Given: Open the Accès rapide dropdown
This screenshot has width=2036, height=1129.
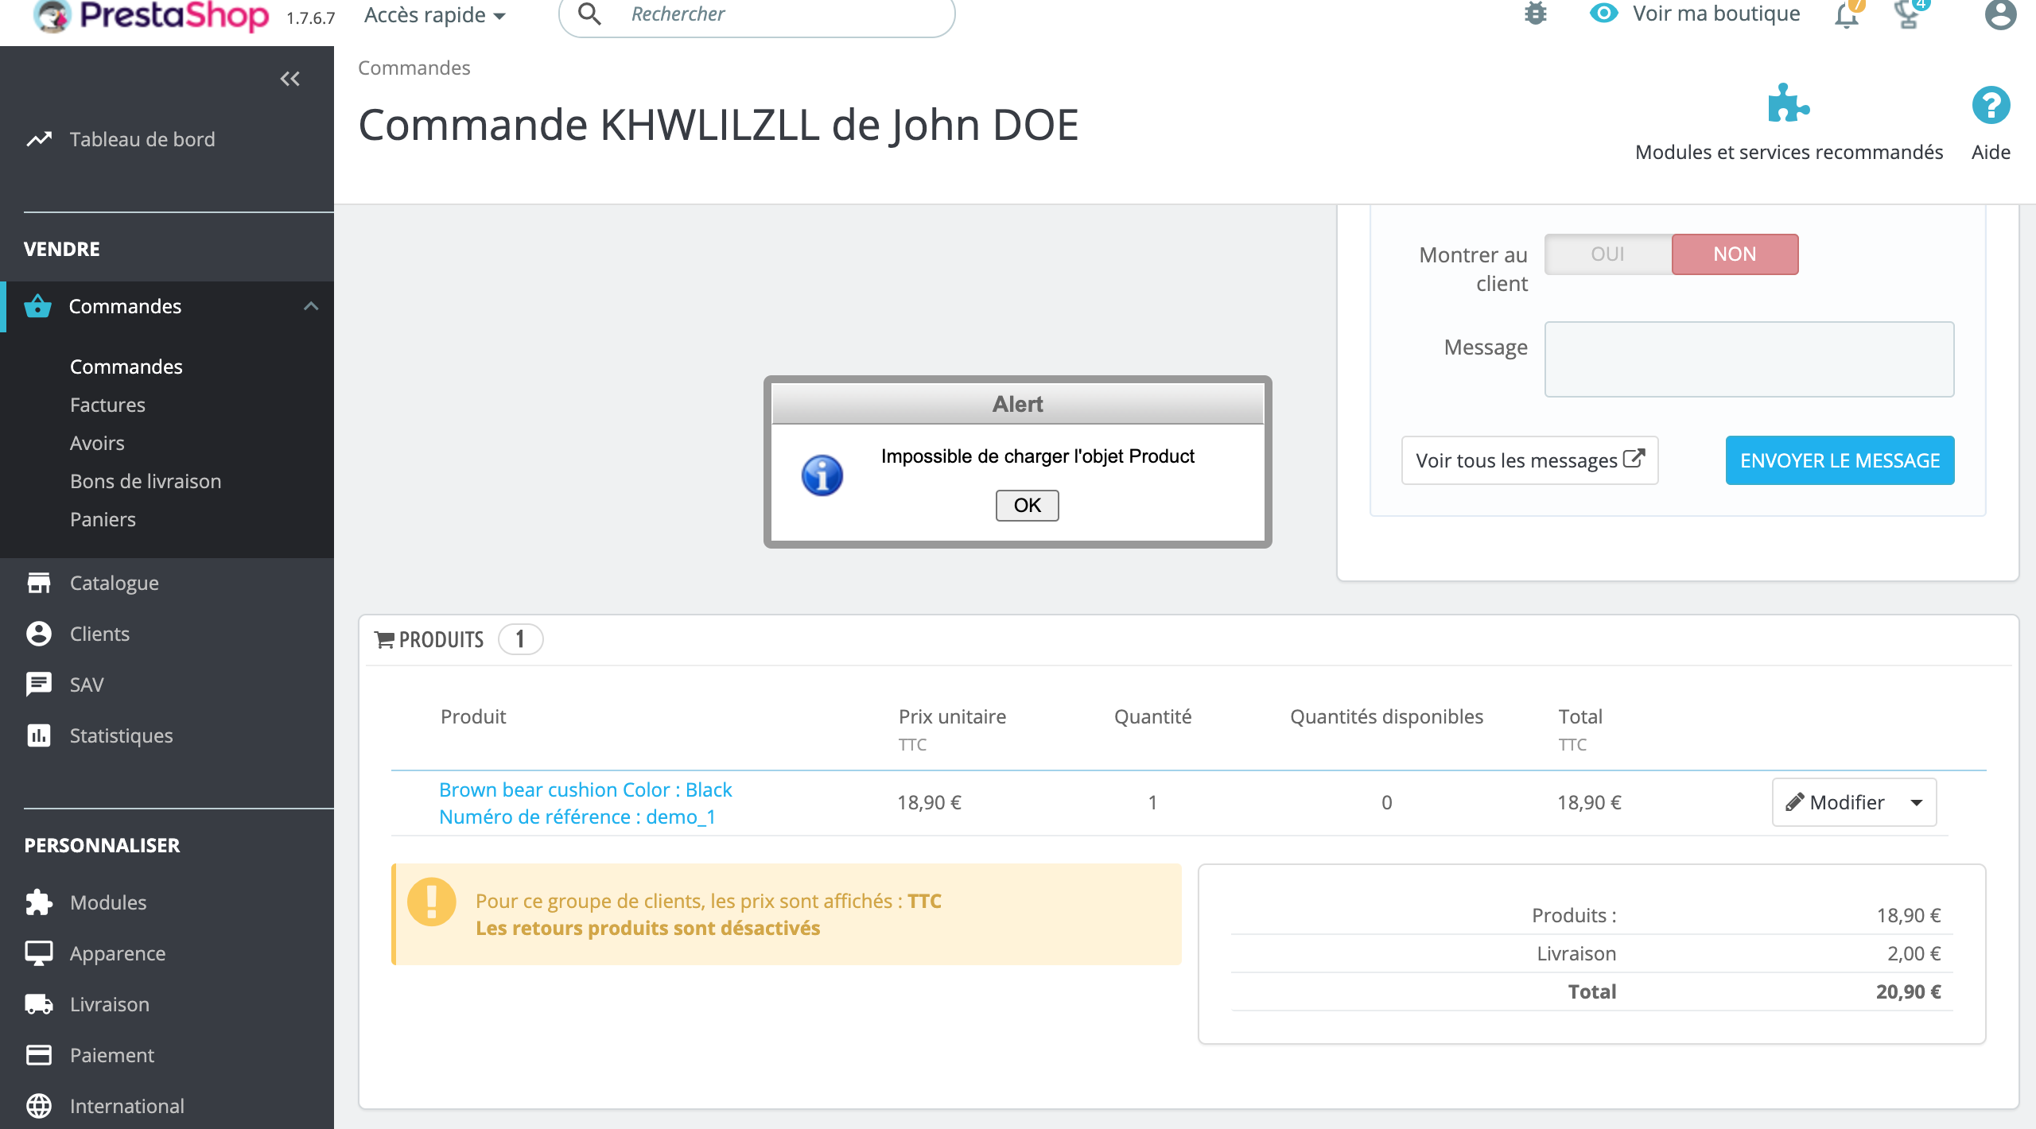Looking at the screenshot, I should coord(434,15).
